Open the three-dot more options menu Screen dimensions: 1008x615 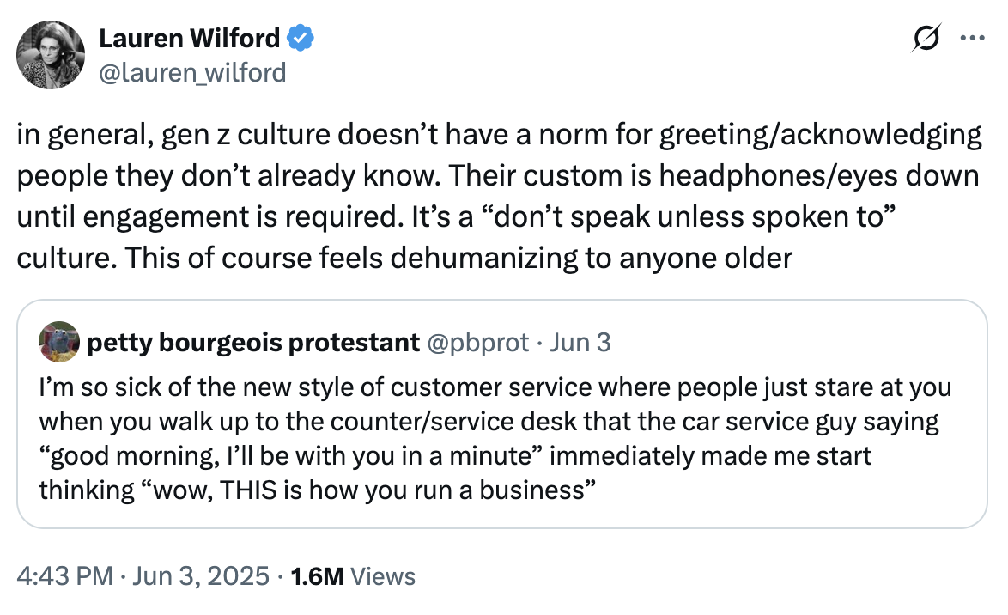(972, 38)
